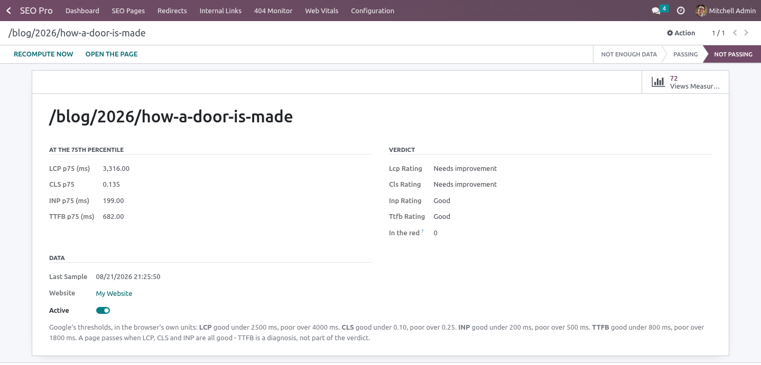Click the bar chart Views Measurements icon

point(658,82)
